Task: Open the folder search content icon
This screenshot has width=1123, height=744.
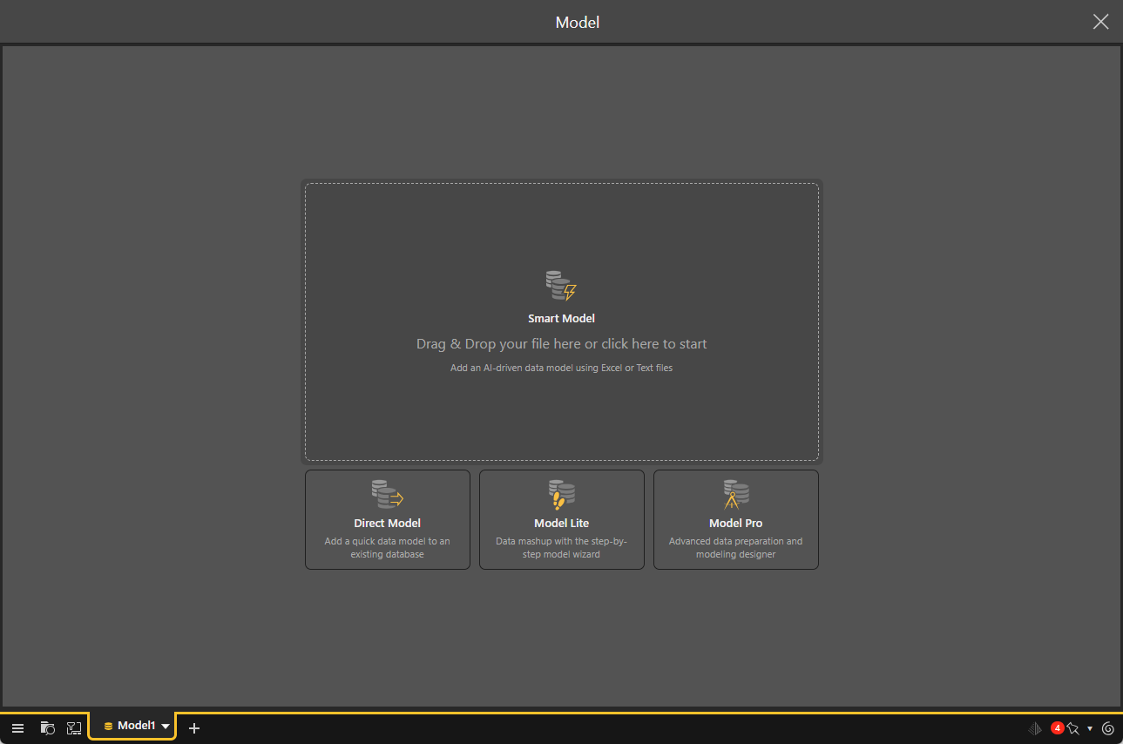Action: [x=48, y=728]
